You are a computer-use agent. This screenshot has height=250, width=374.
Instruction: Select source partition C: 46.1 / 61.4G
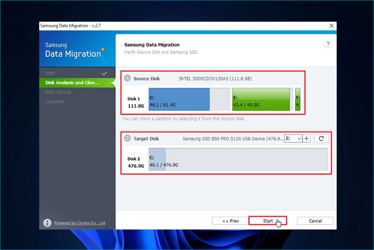click(x=189, y=99)
